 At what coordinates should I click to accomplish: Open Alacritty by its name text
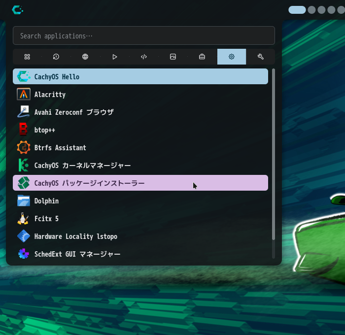50,95
